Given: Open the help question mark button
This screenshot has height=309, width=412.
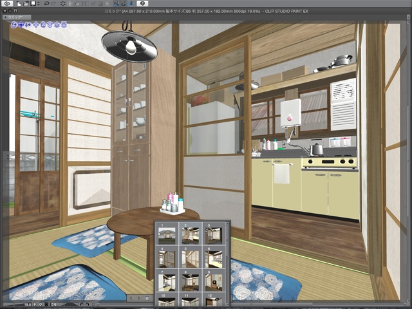Looking at the screenshot, I should click(142, 4).
